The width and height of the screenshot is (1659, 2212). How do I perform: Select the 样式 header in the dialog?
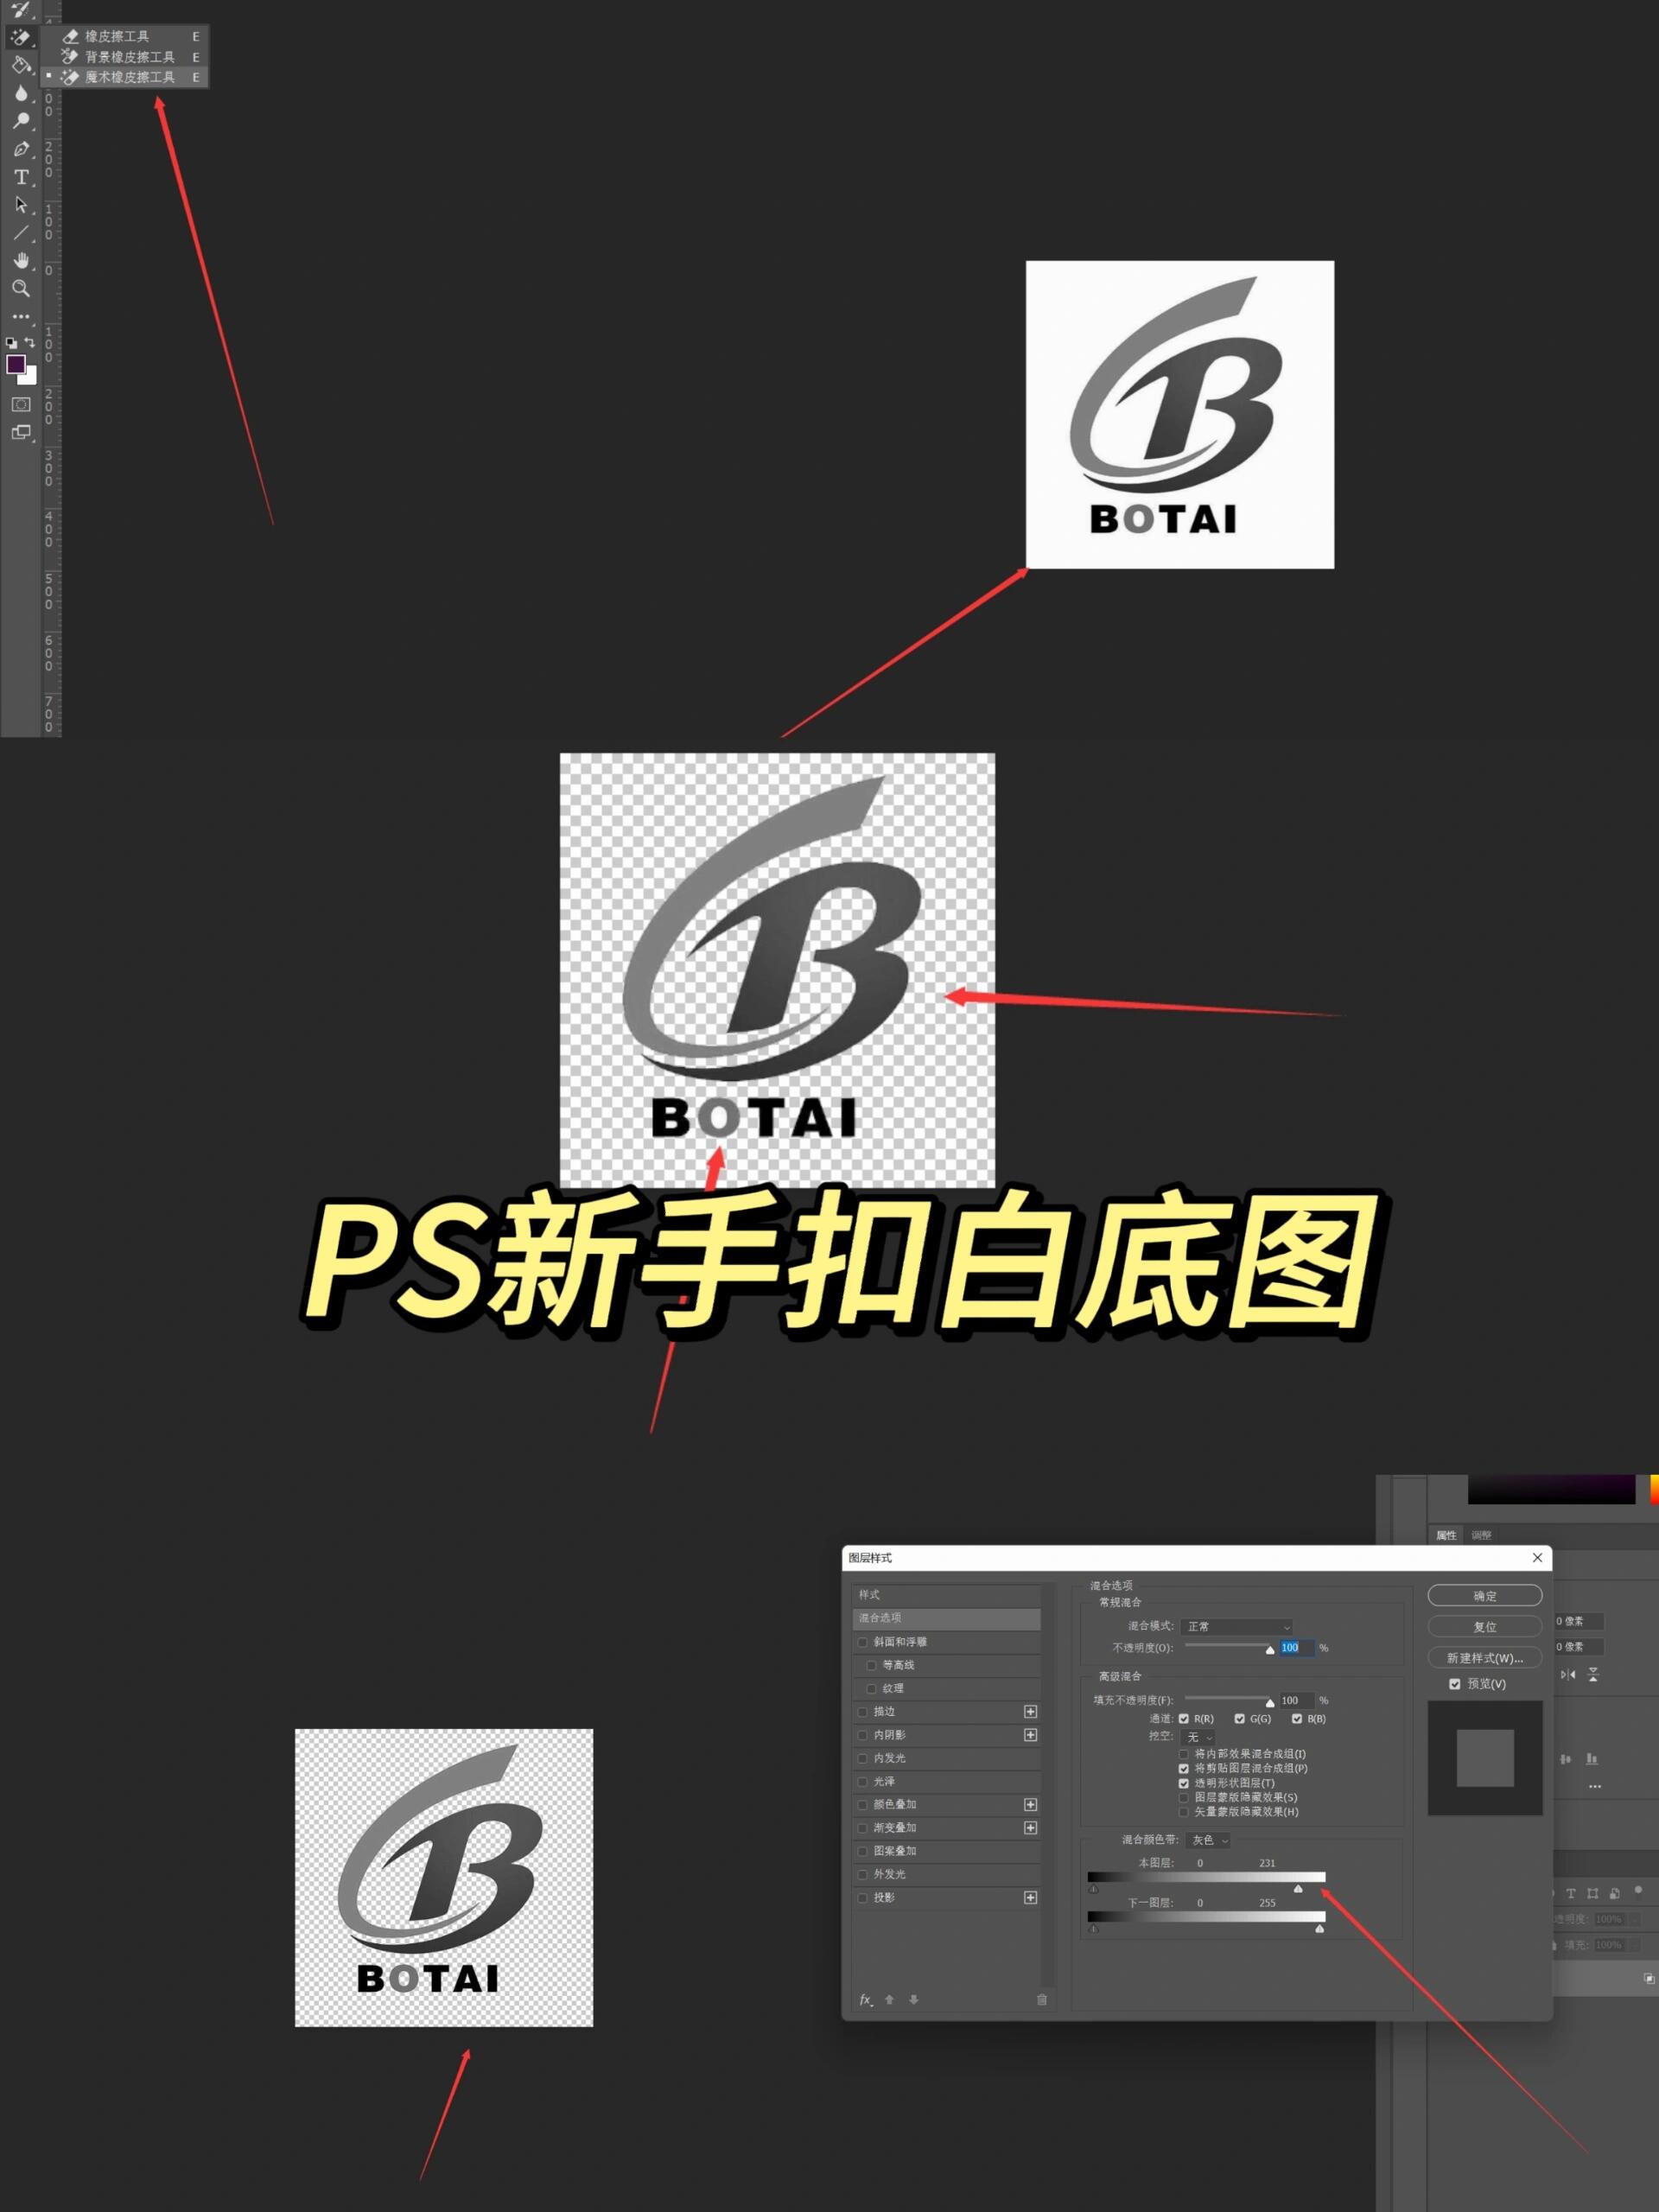pos(947,1595)
